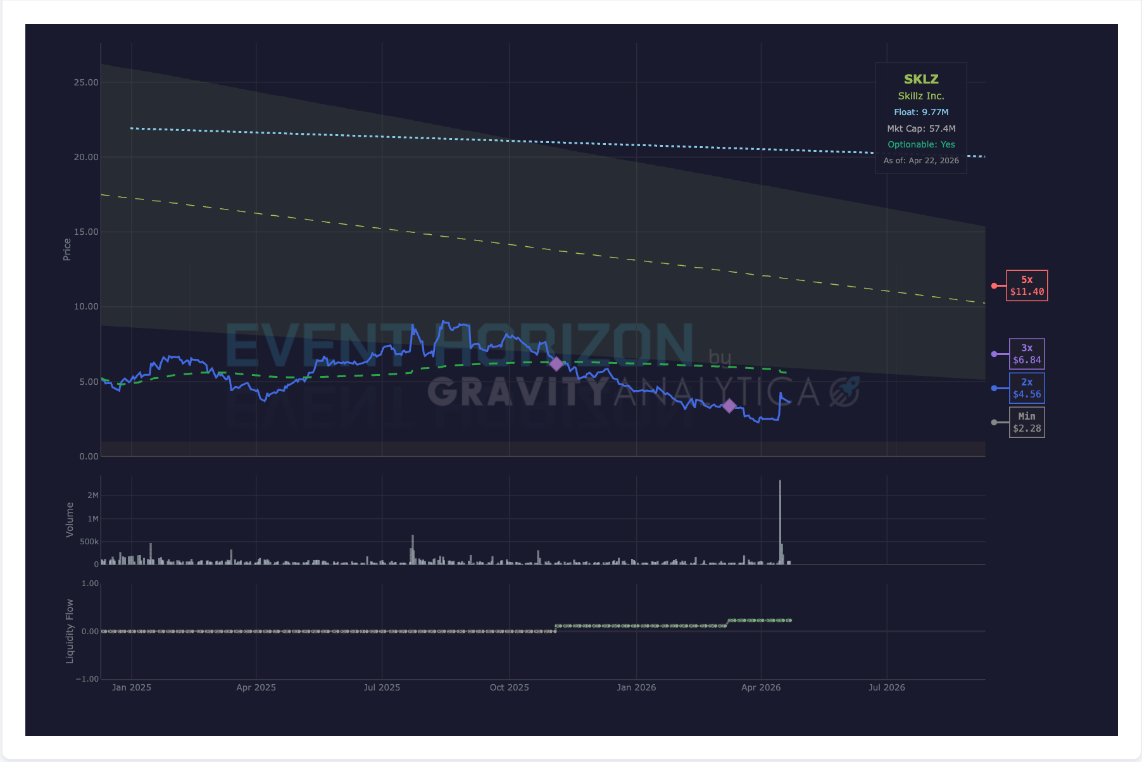Click the Jan 2026 x-axis label
Image resolution: width=1142 pixels, height=762 pixels.
pyautogui.click(x=636, y=687)
